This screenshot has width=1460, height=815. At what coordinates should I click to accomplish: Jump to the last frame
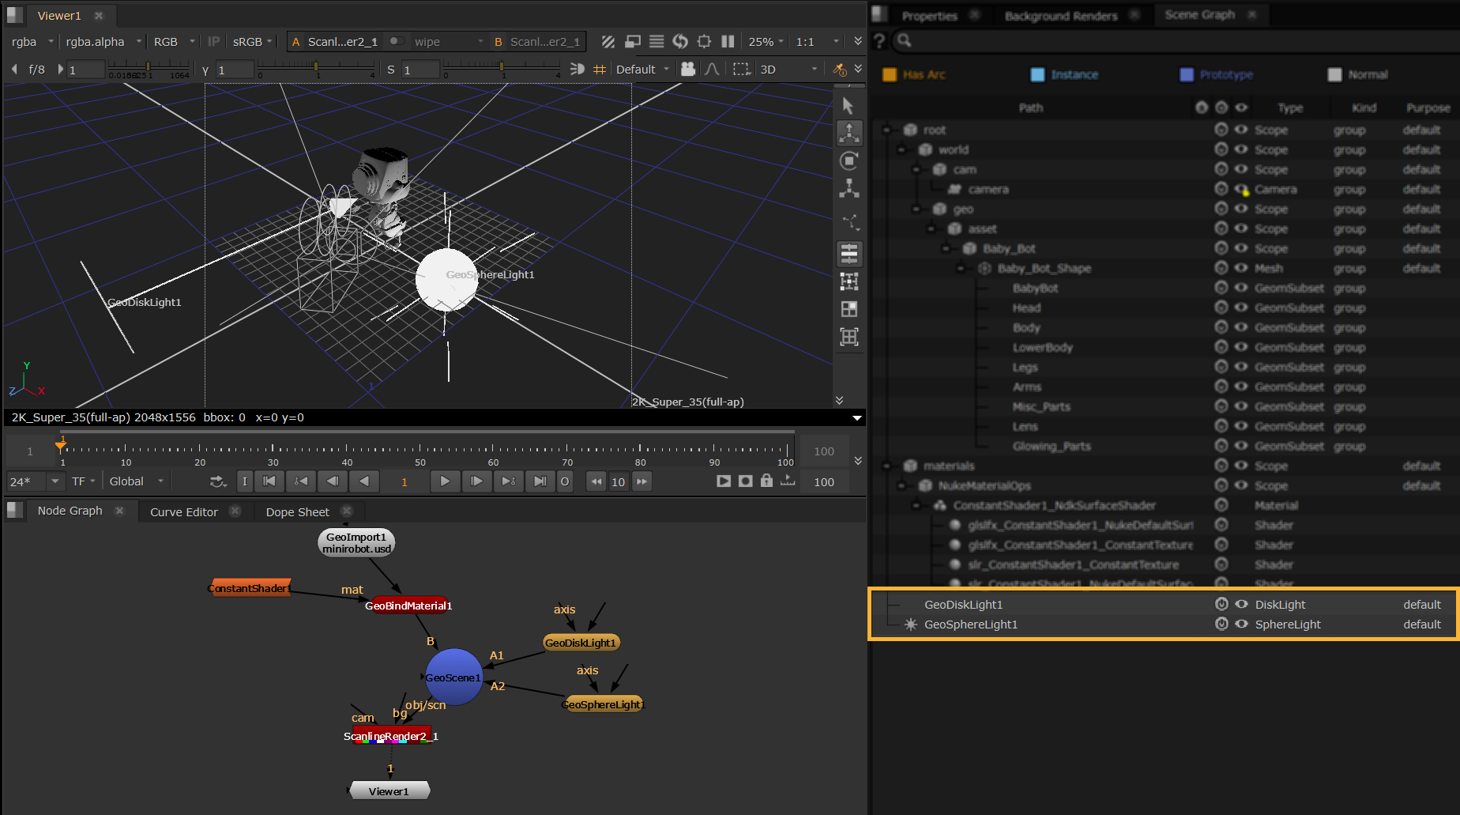(540, 481)
